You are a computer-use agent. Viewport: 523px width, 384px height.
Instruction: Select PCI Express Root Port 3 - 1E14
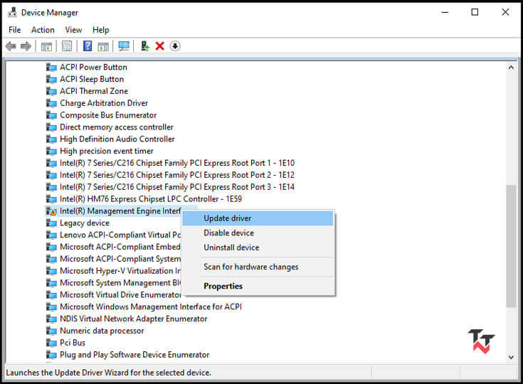(177, 187)
